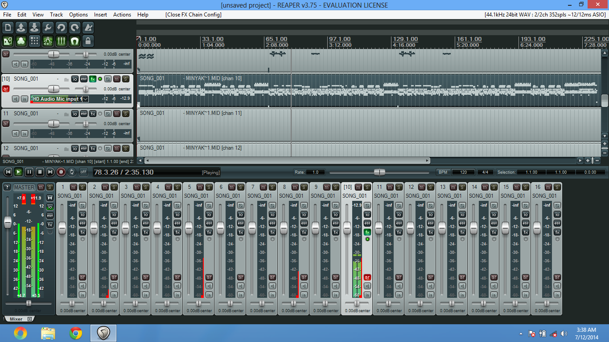Open io routing on mixer channel 3

146,214
